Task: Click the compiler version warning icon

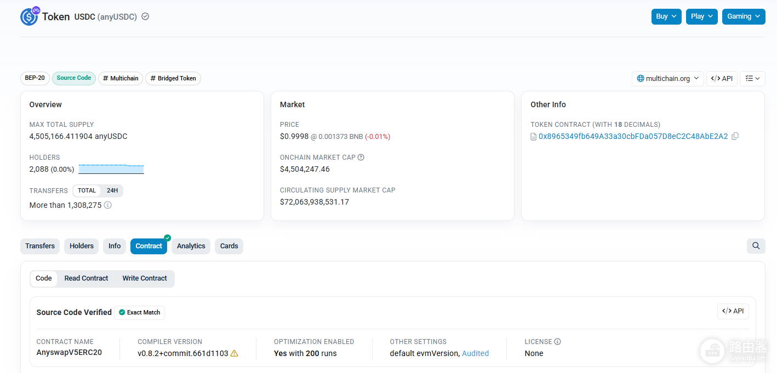Action: pos(234,353)
